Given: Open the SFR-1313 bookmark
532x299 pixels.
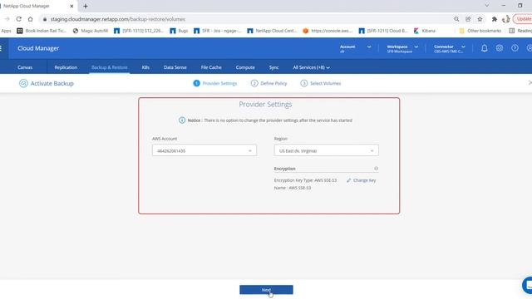Looking at the screenshot, I should point(139,31).
